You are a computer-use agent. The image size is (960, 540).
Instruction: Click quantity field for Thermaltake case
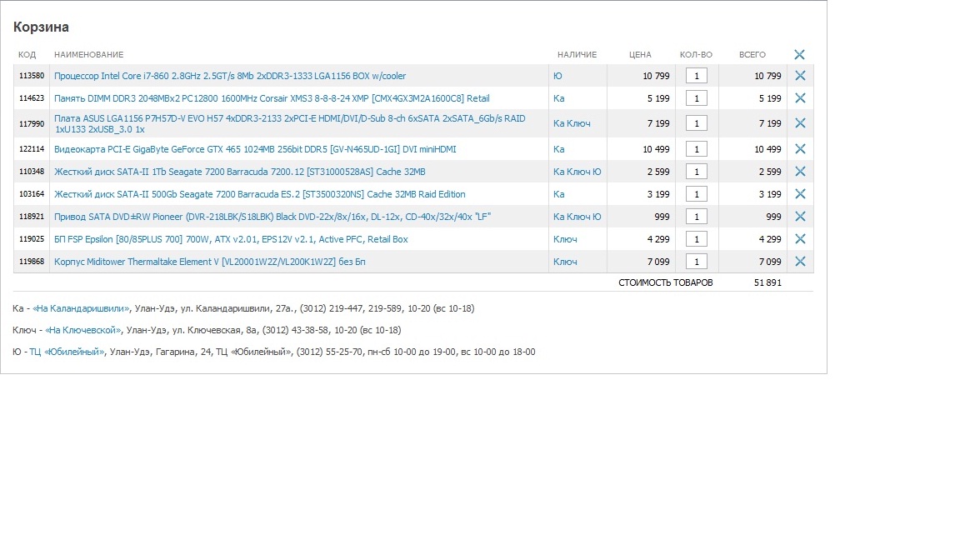click(x=696, y=262)
